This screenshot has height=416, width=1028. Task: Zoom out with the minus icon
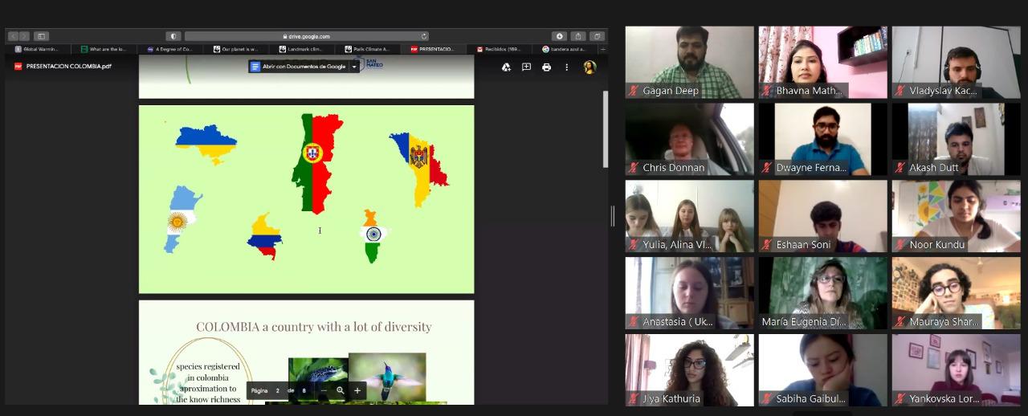[323, 391]
